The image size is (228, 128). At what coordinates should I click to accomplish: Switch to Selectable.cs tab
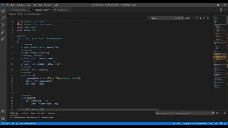coord(62,10)
